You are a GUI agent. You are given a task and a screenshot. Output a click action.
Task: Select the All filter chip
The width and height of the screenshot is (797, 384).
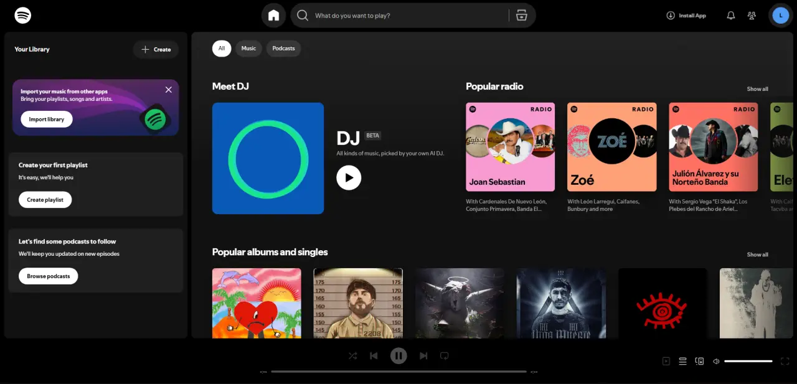(222, 49)
